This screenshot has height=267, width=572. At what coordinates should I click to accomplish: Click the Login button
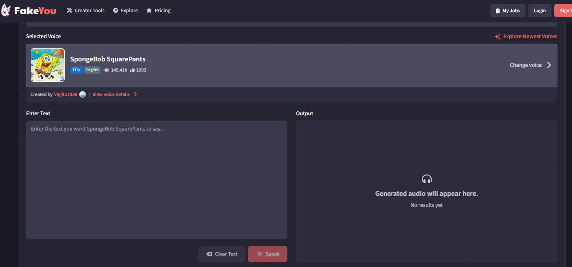(540, 11)
